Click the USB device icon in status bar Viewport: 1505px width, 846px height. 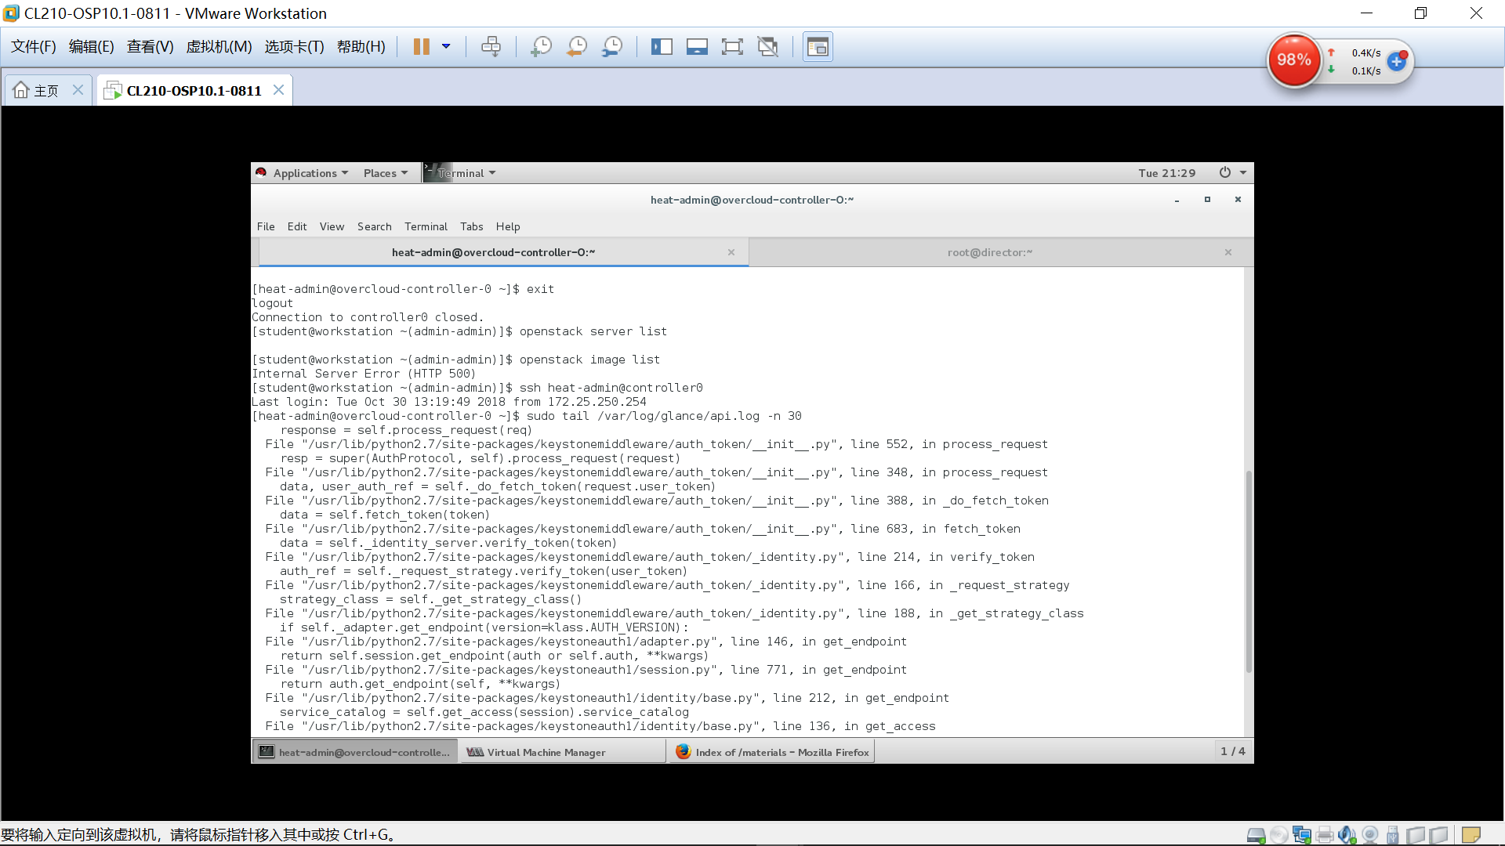click(x=1392, y=834)
